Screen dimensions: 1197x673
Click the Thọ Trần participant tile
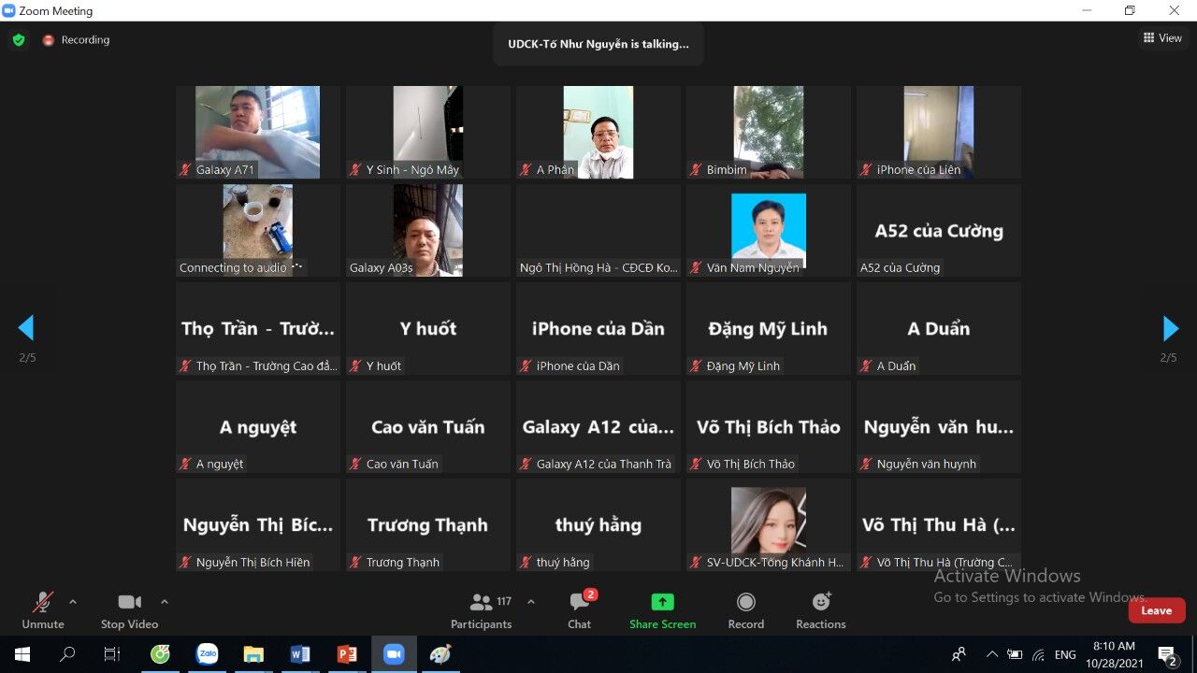pos(258,328)
